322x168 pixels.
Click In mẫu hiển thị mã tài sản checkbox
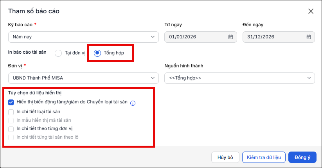(x=11, y=121)
